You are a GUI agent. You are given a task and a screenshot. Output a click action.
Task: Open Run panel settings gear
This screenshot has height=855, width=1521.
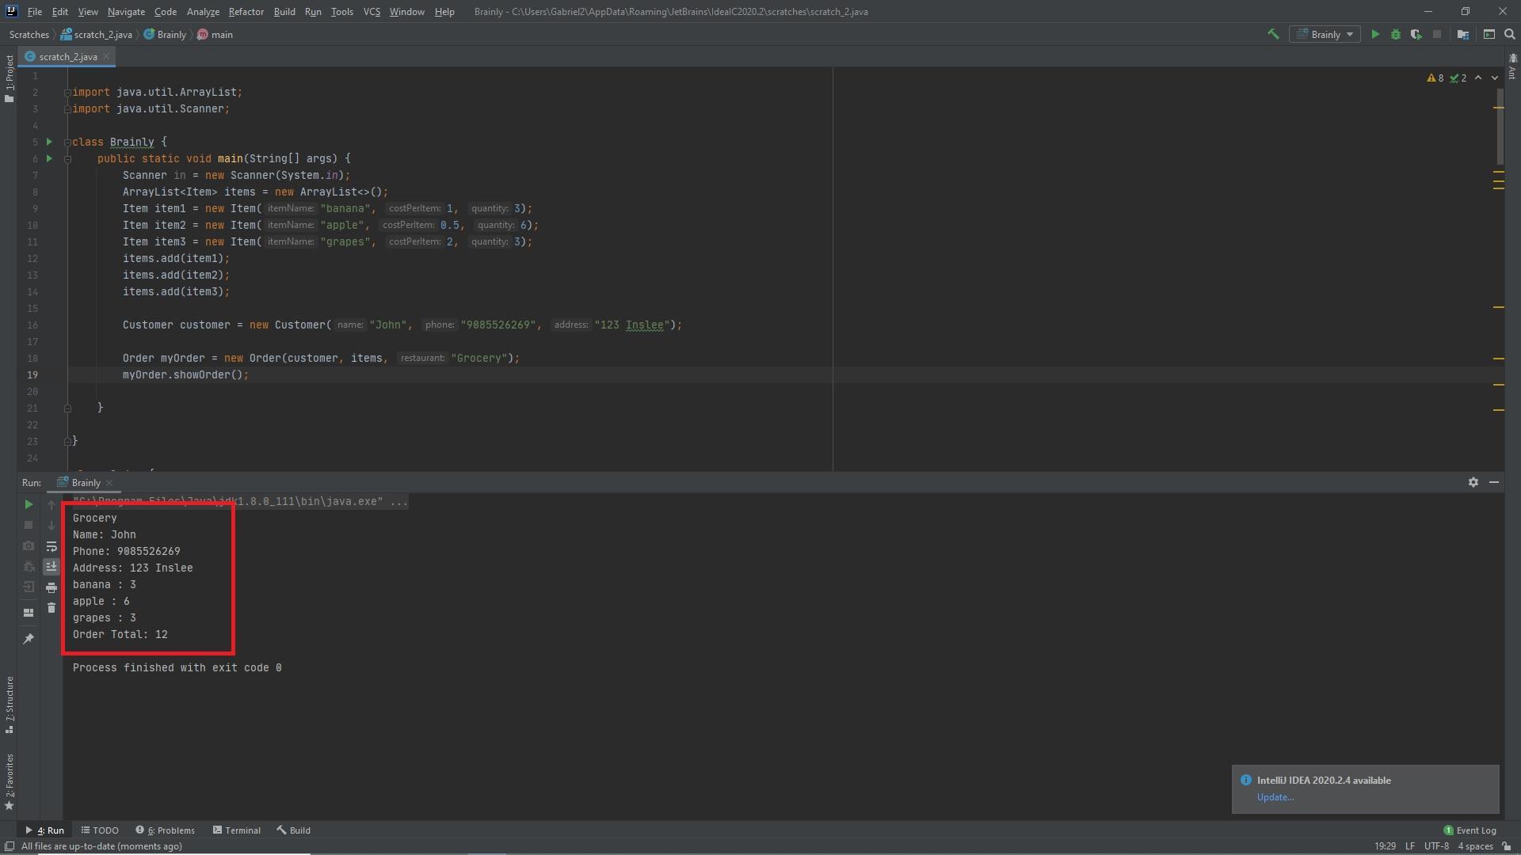1473,482
